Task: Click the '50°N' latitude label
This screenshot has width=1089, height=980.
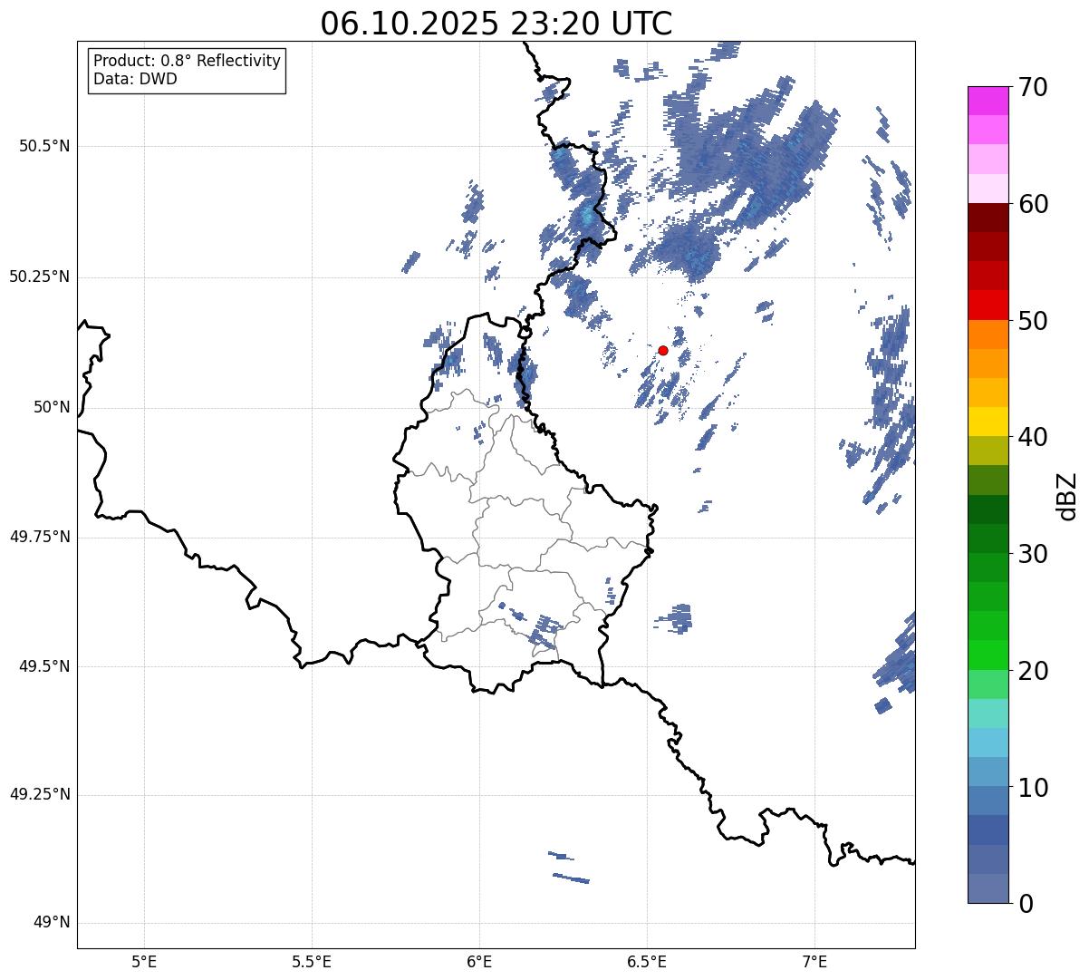Action: [x=52, y=407]
